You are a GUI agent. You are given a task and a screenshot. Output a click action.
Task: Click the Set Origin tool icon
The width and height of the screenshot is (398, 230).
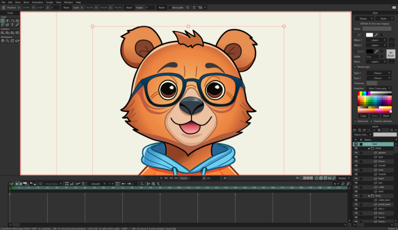(6, 20)
